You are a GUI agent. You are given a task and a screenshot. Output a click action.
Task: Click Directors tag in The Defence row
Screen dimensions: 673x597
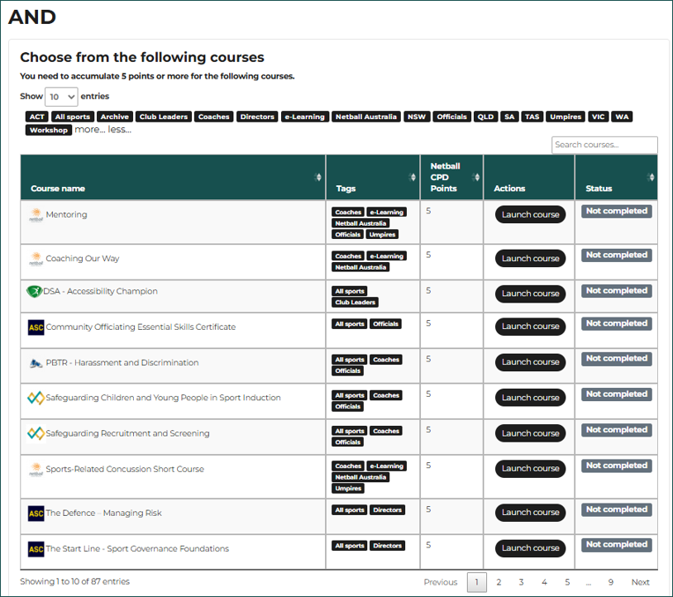387,510
